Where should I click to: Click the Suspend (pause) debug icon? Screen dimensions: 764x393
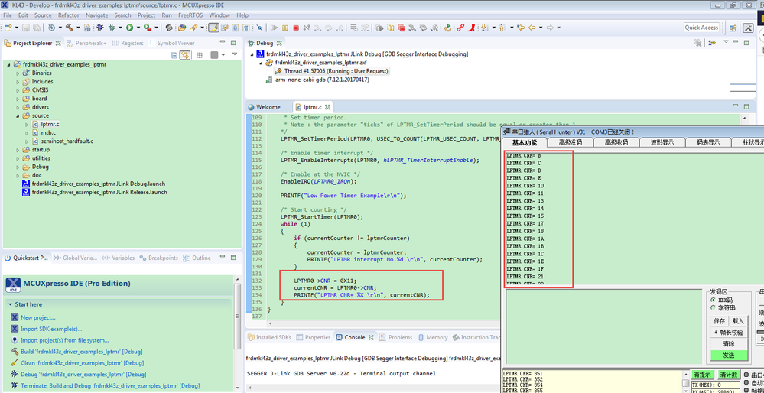285,28
